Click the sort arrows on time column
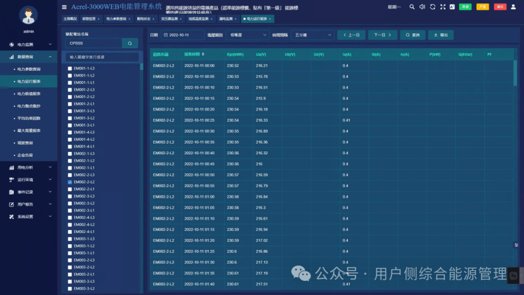 coord(203,54)
